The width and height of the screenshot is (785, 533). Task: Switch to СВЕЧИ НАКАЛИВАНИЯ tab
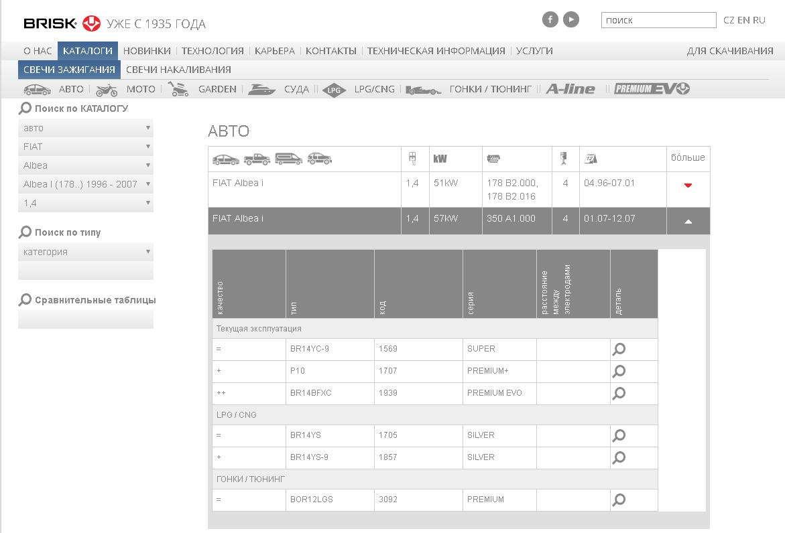[x=178, y=70]
